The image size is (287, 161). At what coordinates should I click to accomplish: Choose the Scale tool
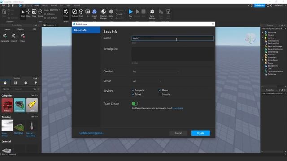click(34, 13)
